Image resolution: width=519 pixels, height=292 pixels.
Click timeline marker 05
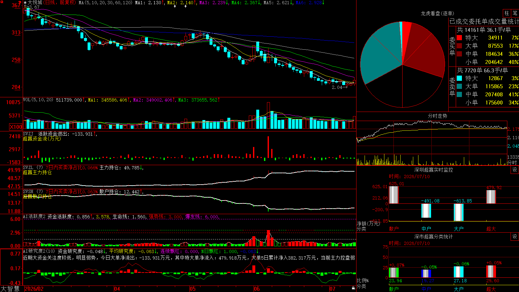click(x=193, y=289)
